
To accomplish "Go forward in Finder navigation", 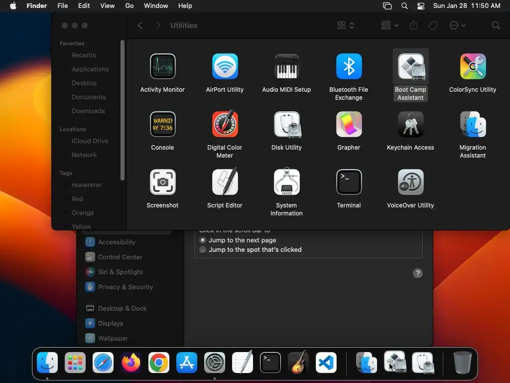I will [158, 25].
